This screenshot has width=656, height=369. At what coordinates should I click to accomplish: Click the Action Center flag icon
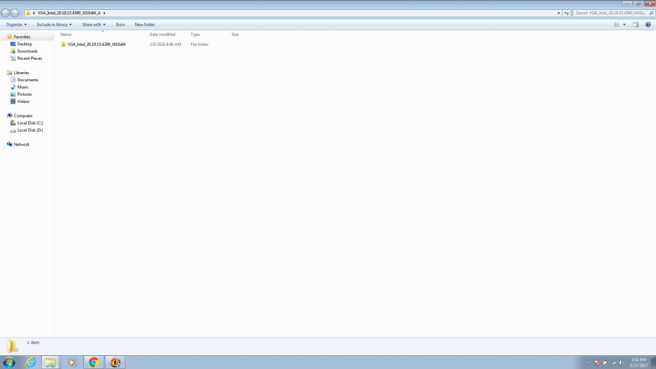coord(596,362)
